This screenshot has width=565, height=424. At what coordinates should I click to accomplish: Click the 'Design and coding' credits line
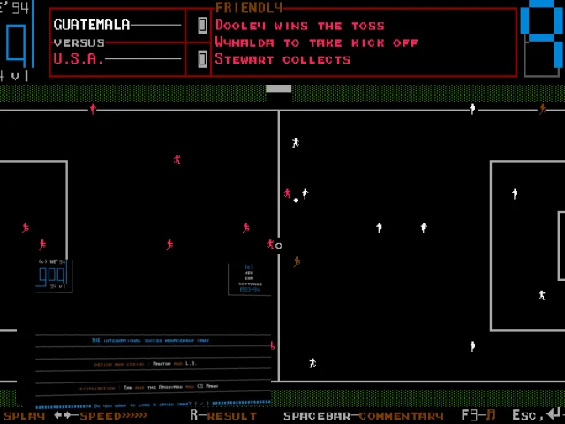[x=146, y=363]
